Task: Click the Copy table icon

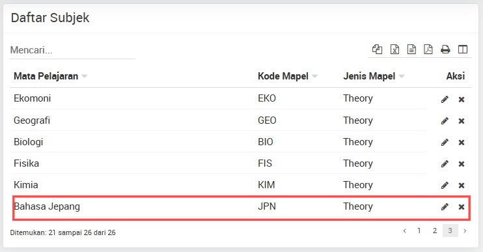Action: [377, 49]
